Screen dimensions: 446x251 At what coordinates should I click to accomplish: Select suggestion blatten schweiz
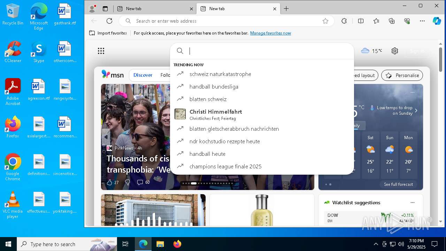pyautogui.click(x=262, y=99)
